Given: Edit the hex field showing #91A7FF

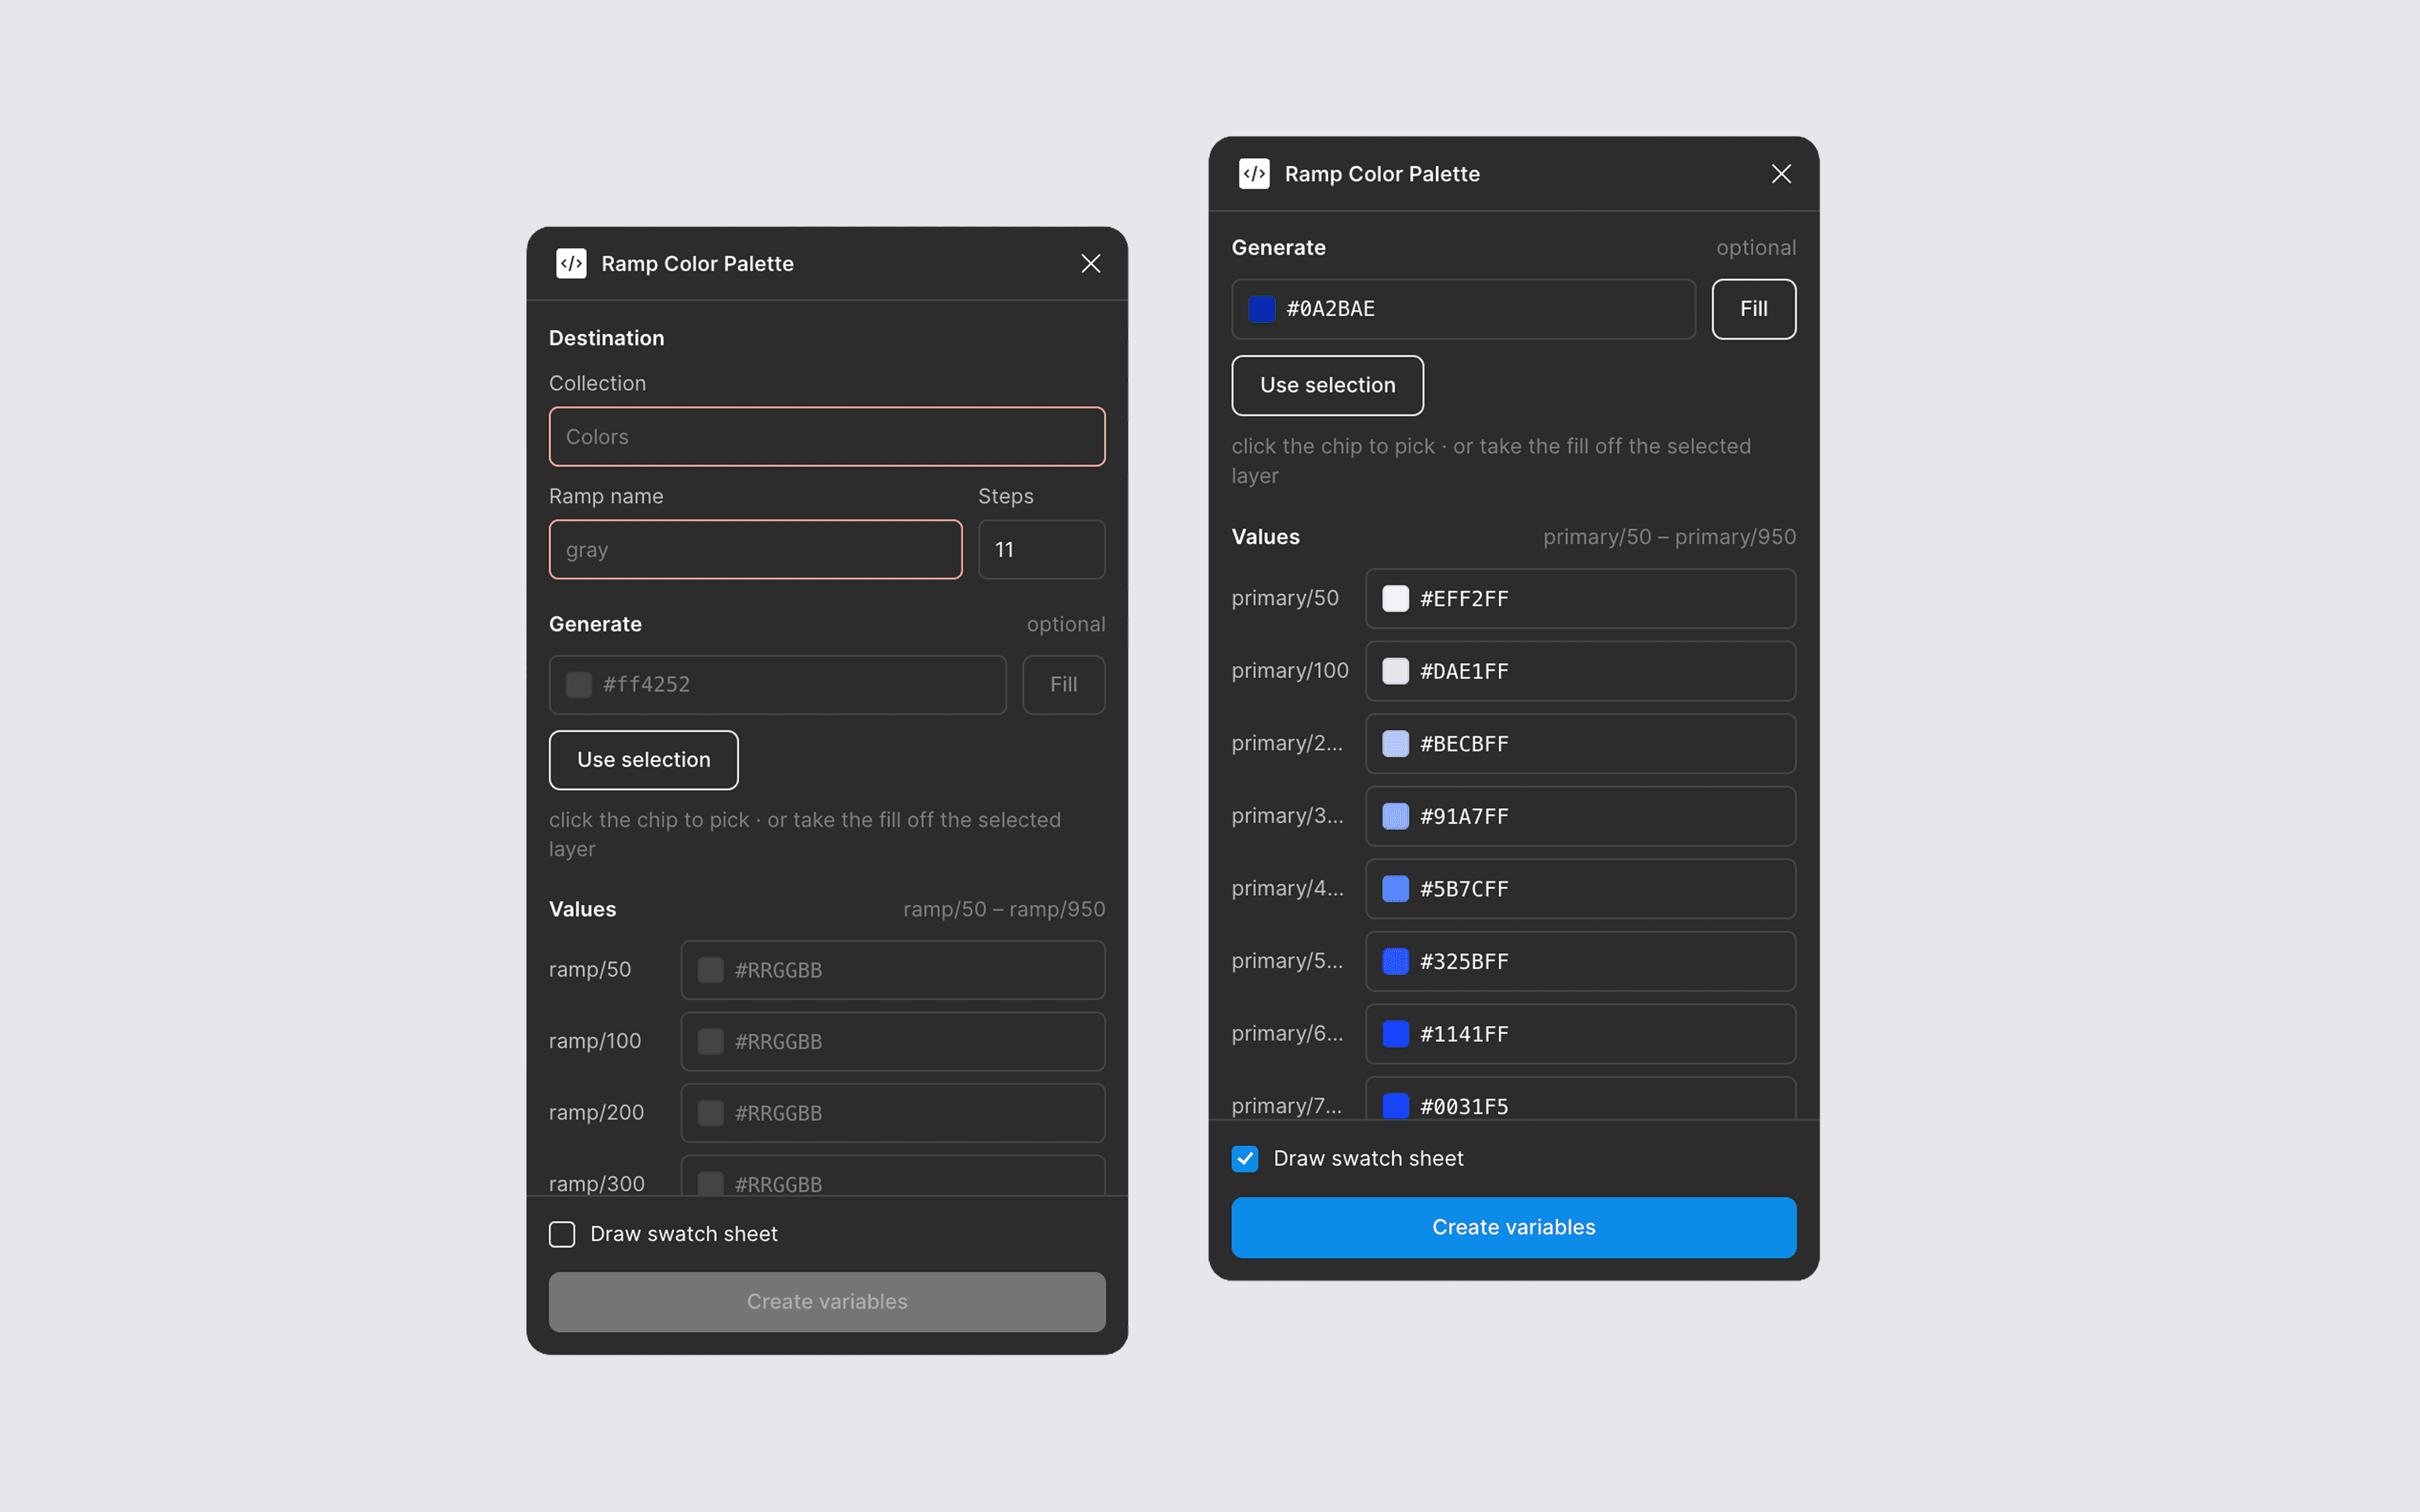Looking at the screenshot, I should tap(1580, 816).
